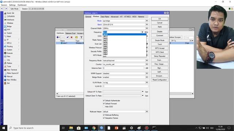Click the yellow comment toolbar icon

click(x=76, y=37)
